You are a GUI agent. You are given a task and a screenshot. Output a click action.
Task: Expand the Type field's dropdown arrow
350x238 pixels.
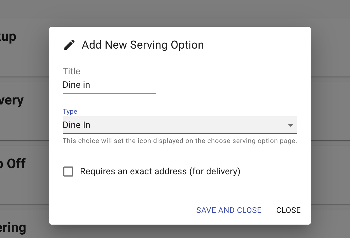coord(291,125)
